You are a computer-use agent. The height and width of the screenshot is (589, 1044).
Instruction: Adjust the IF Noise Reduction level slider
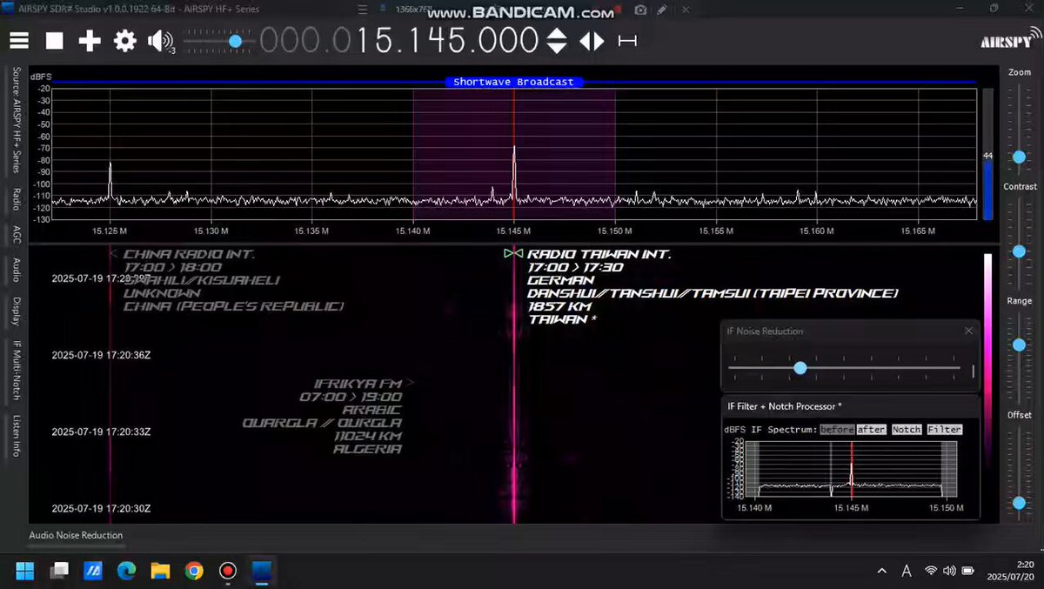tap(800, 368)
